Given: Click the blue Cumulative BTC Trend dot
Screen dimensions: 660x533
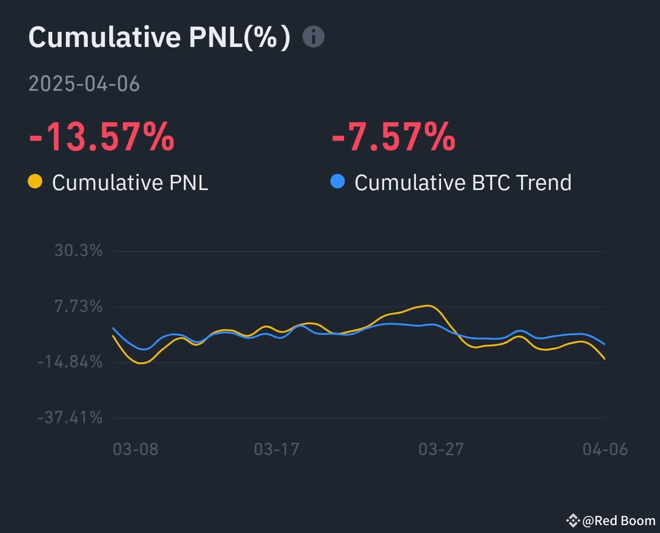Looking at the screenshot, I should pyautogui.click(x=338, y=182).
